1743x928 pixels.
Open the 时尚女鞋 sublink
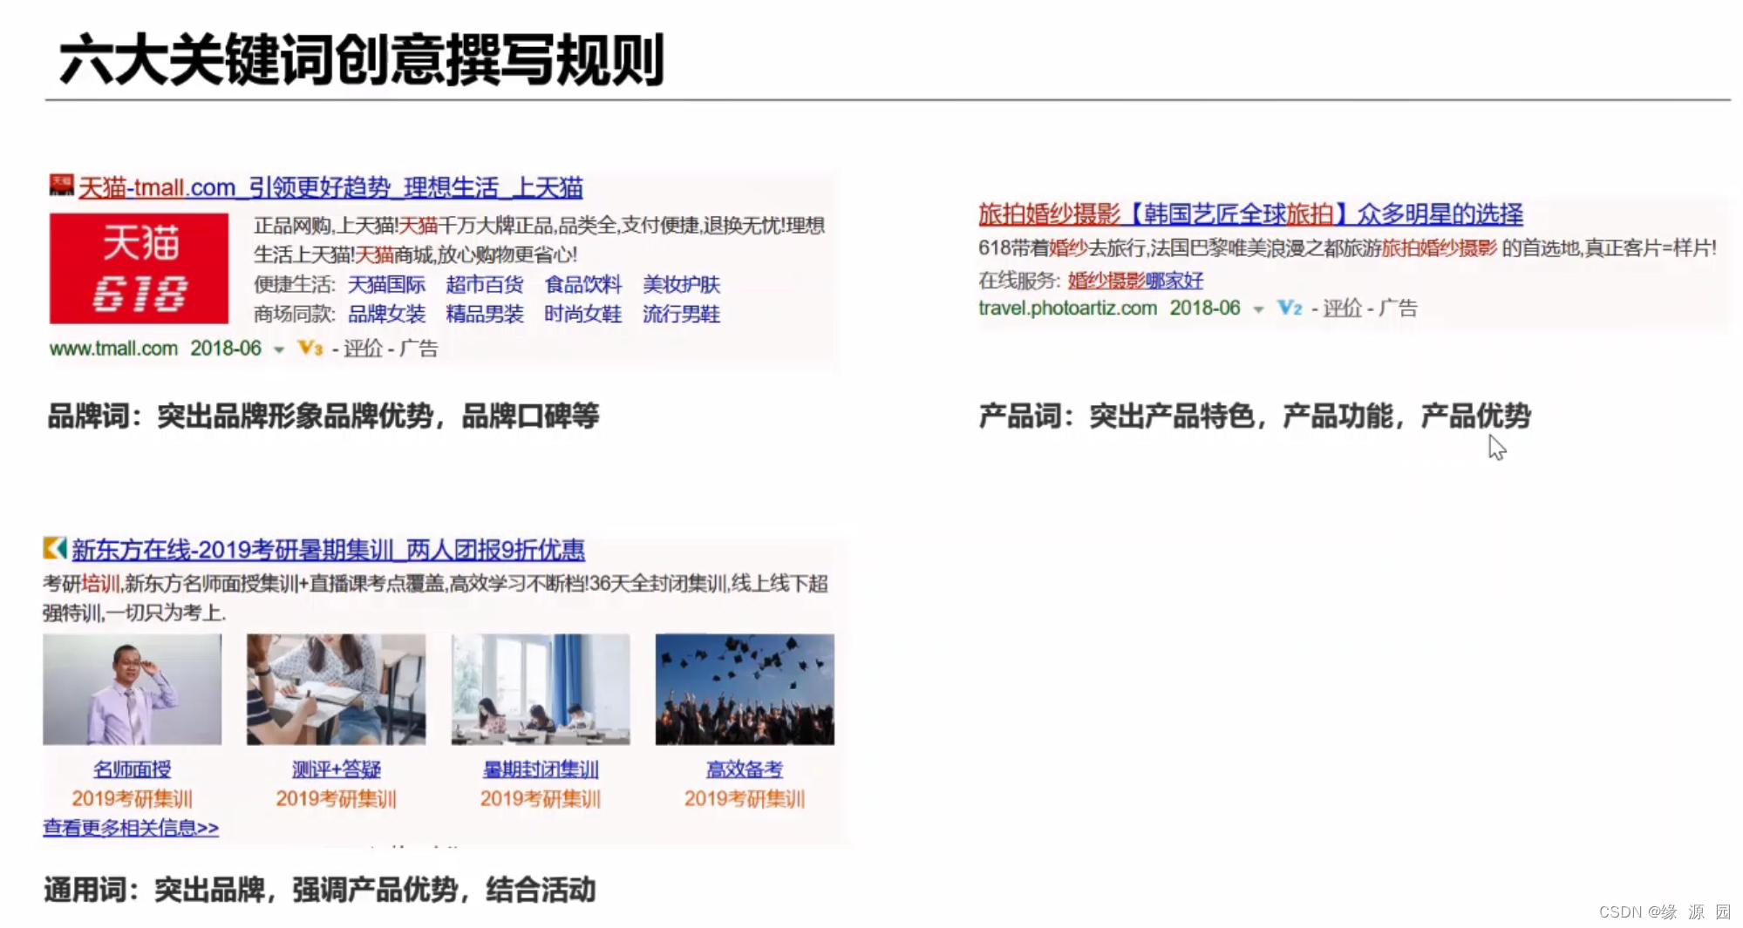[x=583, y=314]
